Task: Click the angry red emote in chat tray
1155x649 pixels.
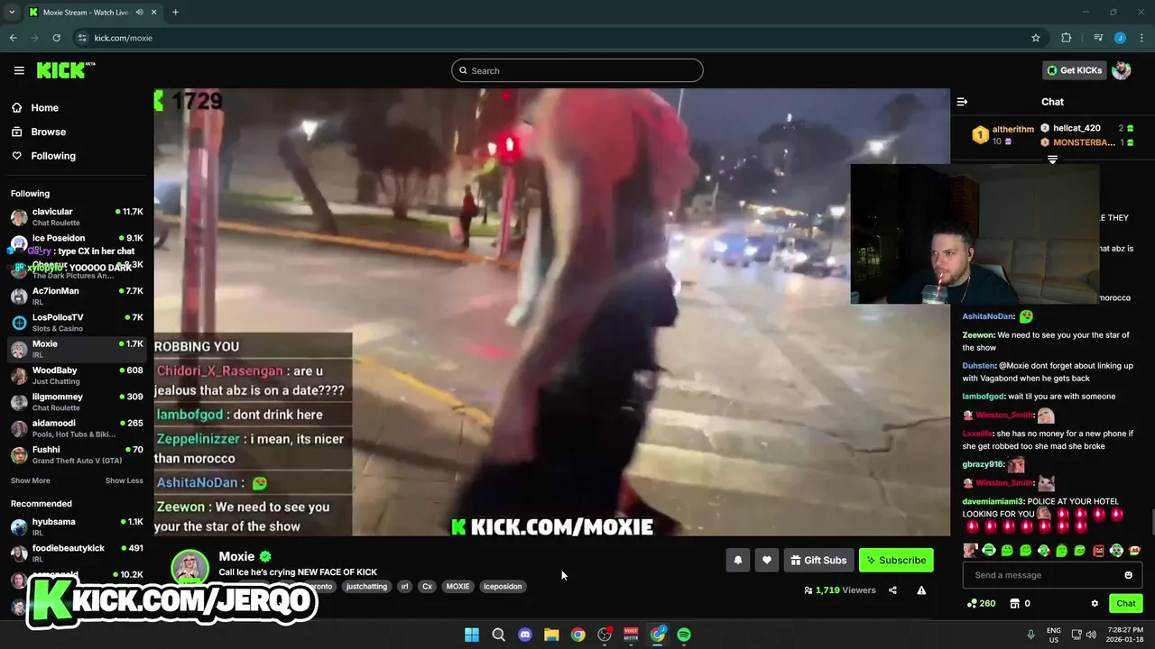Action: (x=1098, y=550)
